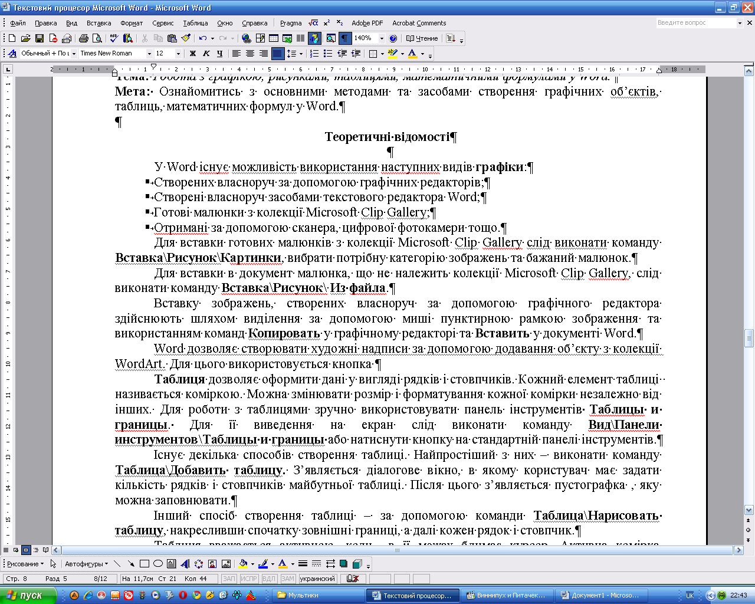
Task: Click the украинский language indicator in status bar
Action: click(x=318, y=579)
